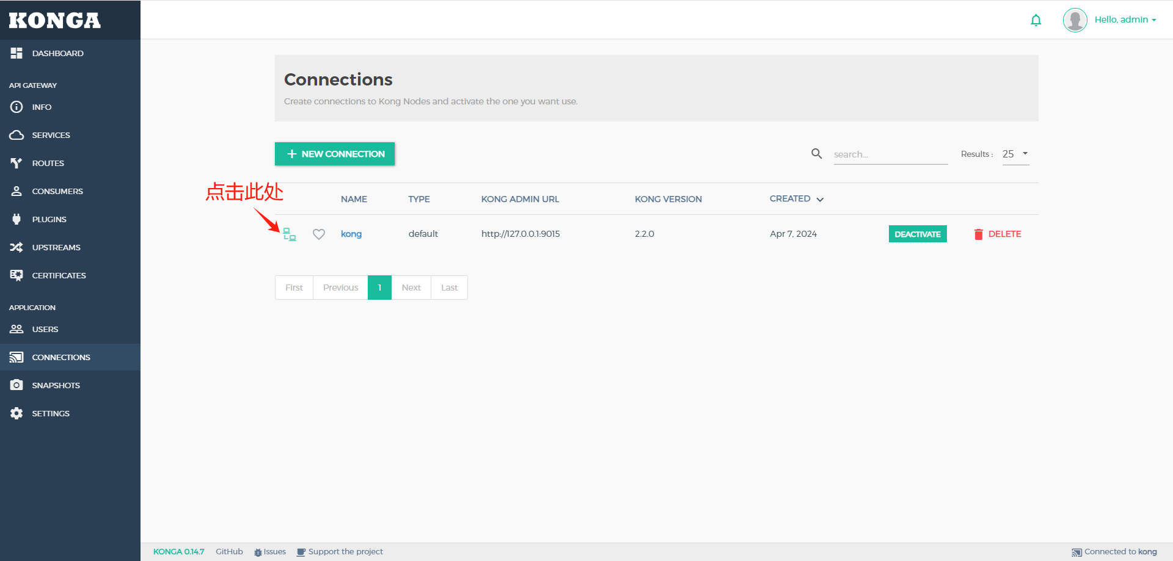Viewport: 1173px width, 561px height.
Task: Toggle the search magnifier icon
Action: [816, 154]
